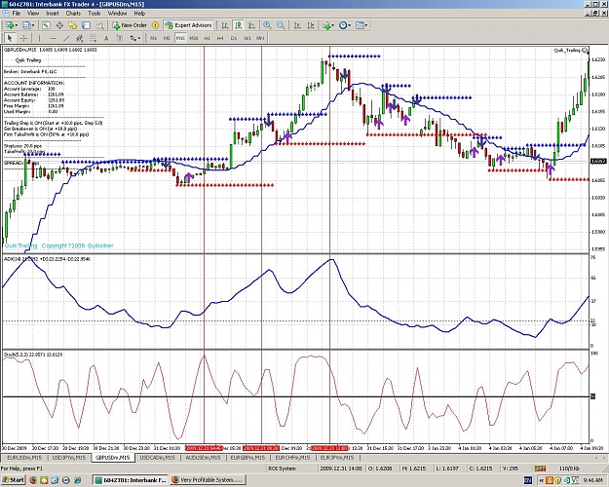Switch timeframe to D1
Viewport: 609px width, 487px height.
[234, 38]
